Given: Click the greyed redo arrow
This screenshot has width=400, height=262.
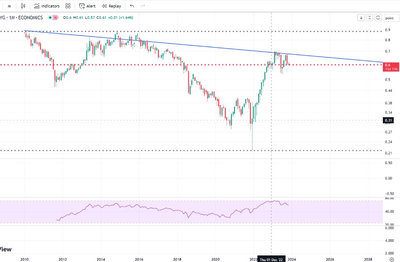Looking at the screenshot, I should click(143, 6).
